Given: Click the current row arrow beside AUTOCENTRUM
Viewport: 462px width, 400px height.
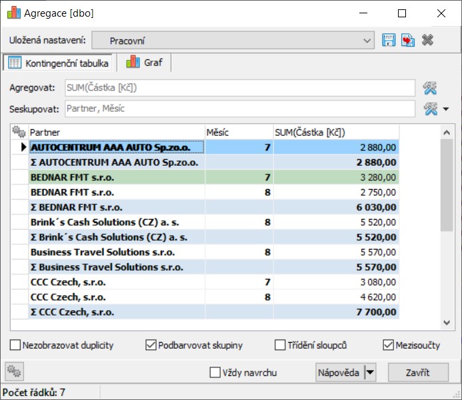Looking at the screenshot, I should tap(23, 147).
